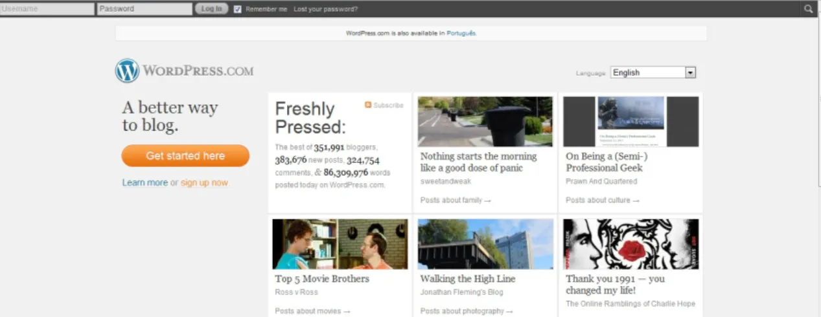This screenshot has width=821, height=317.
Task: Focus the Username input field
Action: (47, 9)
